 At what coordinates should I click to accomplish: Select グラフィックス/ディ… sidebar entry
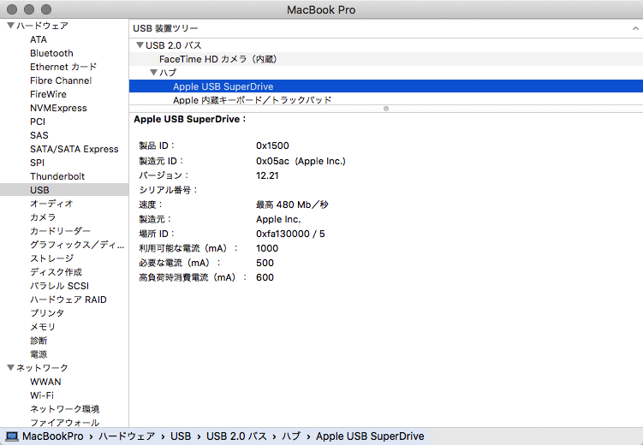coord(77,245)
